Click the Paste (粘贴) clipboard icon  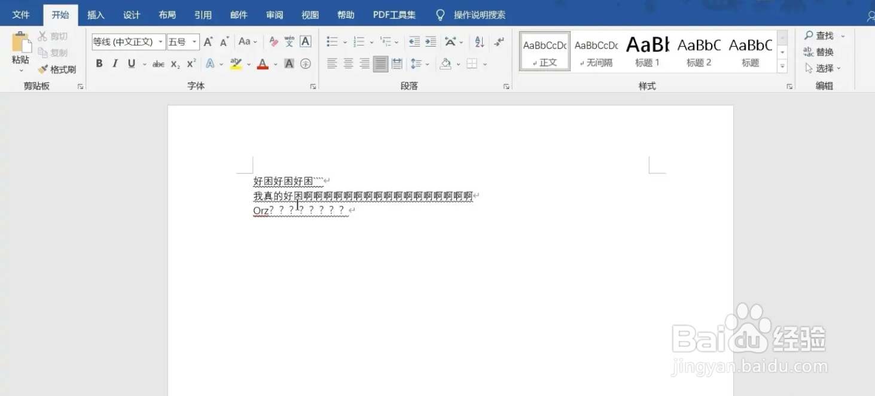click(x=21, y=42)
